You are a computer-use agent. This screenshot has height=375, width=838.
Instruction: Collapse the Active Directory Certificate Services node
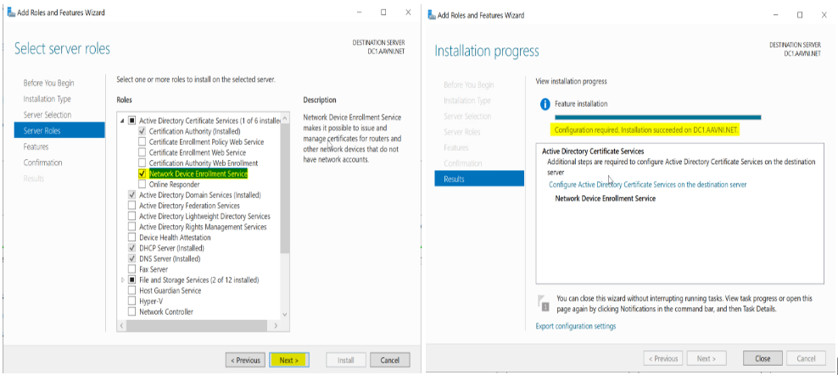tap(122, 120)
